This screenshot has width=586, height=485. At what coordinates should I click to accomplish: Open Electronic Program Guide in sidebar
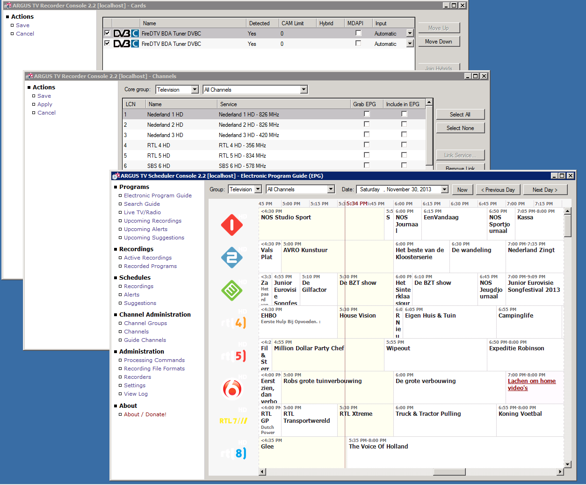158,195
